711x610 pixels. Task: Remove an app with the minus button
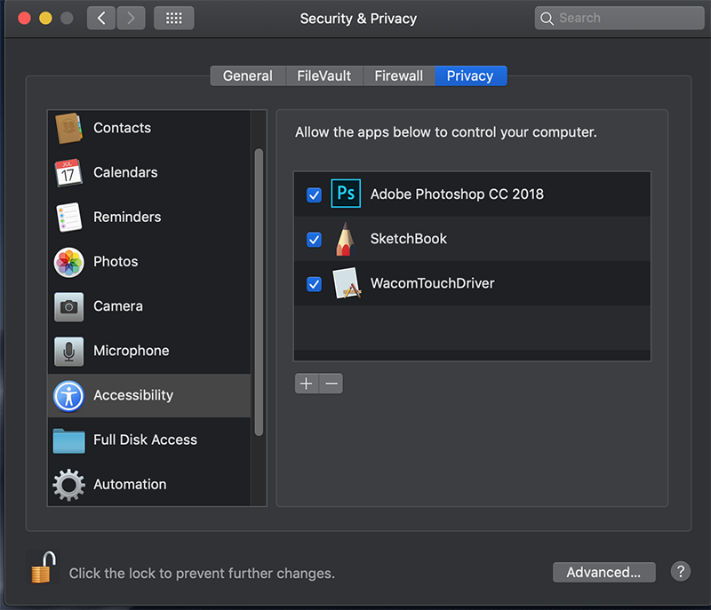[x=332, y=384]
